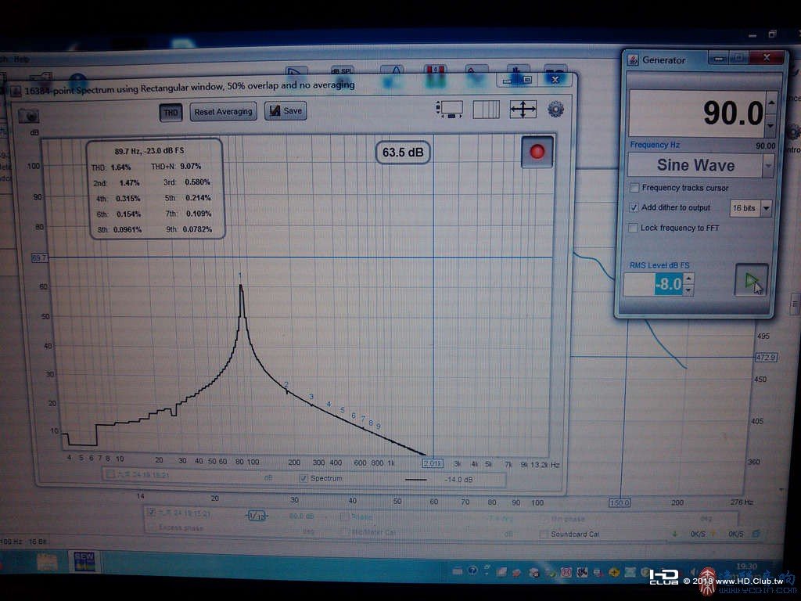Uncheck the Spectrum trace checkbox
The width and height of the screenshot is (801, 601).
304,478
